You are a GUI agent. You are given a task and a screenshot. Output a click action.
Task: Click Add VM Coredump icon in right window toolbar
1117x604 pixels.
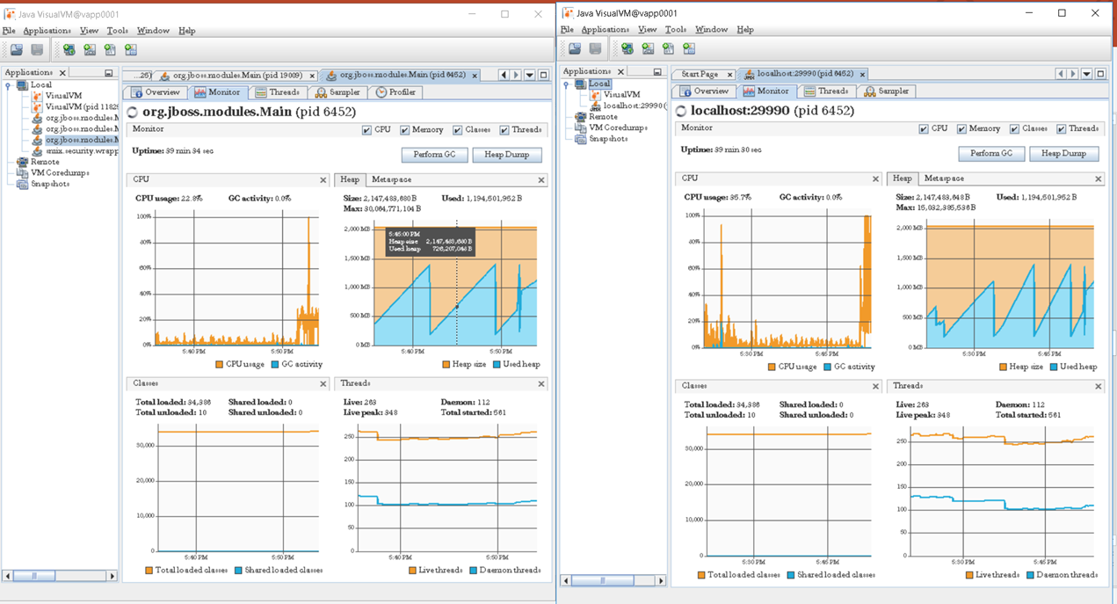click(669, 49)
